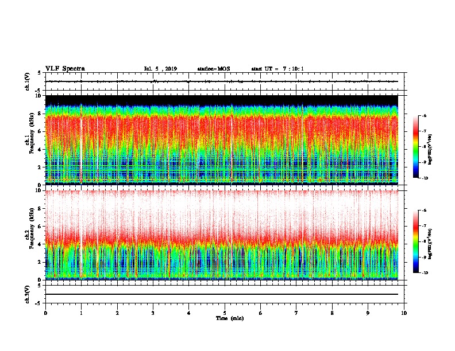Click time axis tick label "5"

[x=225, y=313]
